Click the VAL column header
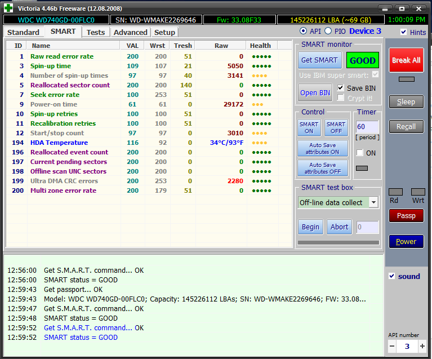432x359 pixels. (132, 46)
